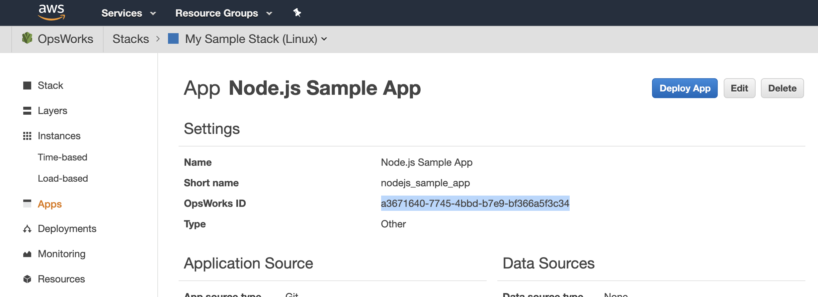Screen dimensions: 818x297
Task: Open the Services dropdown menu
Action: point(128,13)
